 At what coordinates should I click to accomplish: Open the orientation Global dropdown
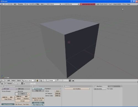pos(52,81)
